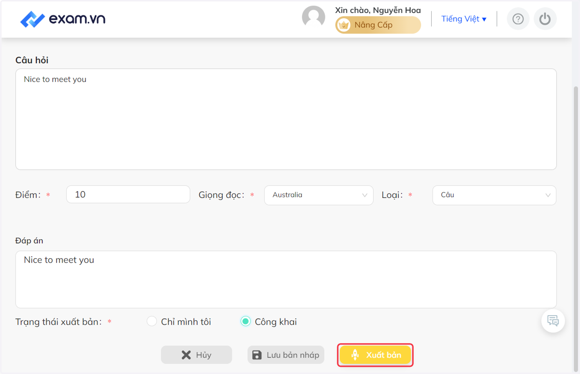580x374 pixels.
Task: Cancel with the Hủy button
Action: point(196,355)
